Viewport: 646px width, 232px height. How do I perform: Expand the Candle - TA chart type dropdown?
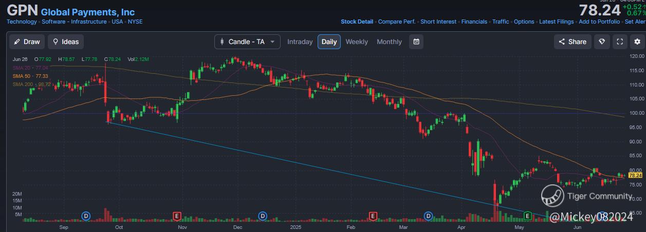click(247, 42)
